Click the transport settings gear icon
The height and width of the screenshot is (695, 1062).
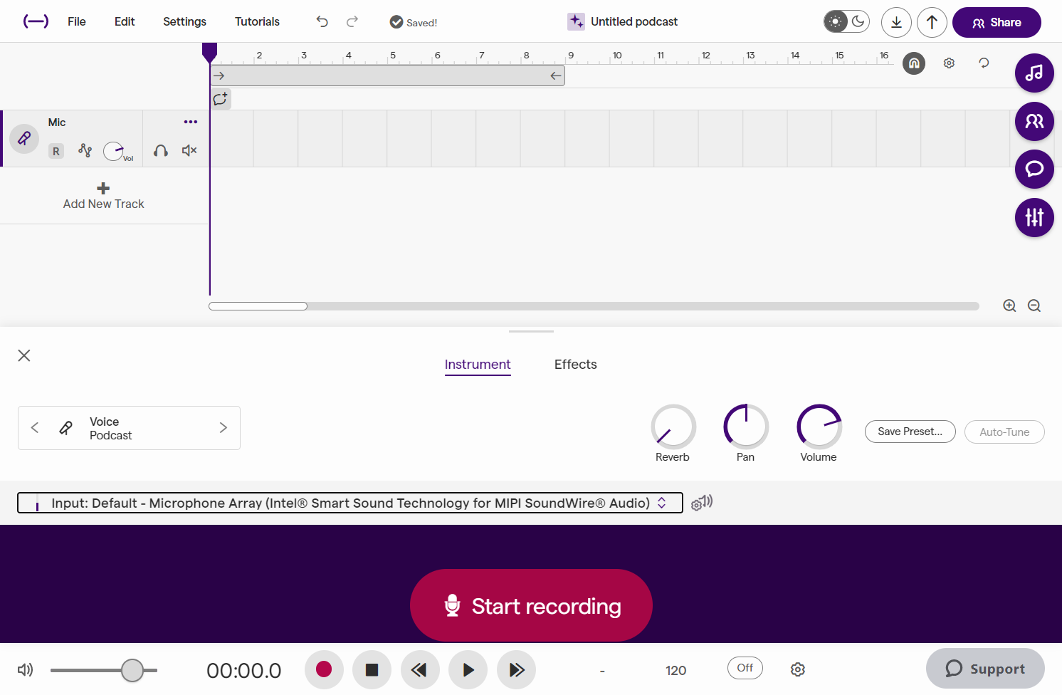[x=798, y=669]
